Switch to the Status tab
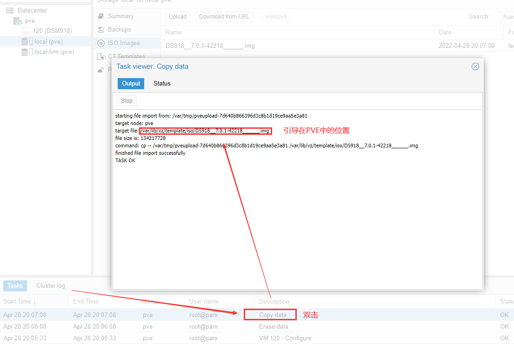This screenshot has width=514, height=344. 162,84
